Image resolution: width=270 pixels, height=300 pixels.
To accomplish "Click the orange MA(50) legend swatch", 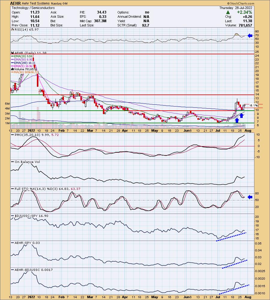I will [12, 72].
